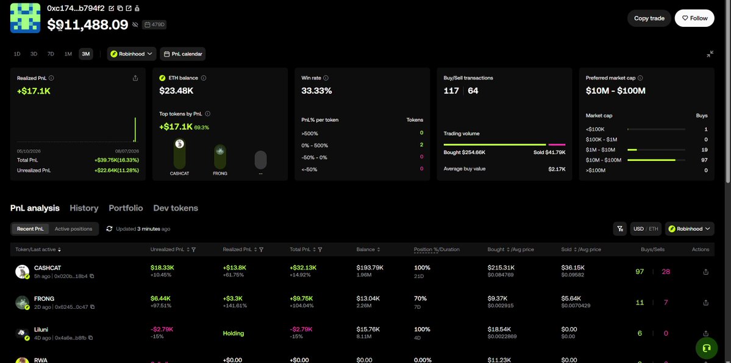The image size is (731, 363).
Task: Copy the wallet address 0xc174...b794f2
Action: pos(120,9)
